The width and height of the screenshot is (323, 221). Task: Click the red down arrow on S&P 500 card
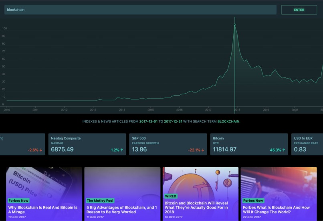click(x=203, y=150)
